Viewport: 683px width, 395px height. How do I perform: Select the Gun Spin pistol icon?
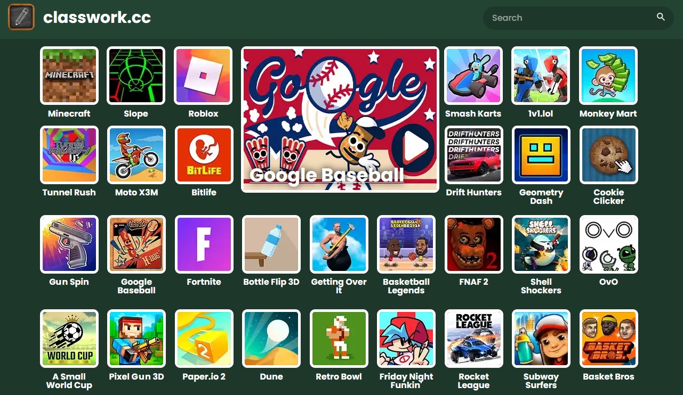[69, 244]
